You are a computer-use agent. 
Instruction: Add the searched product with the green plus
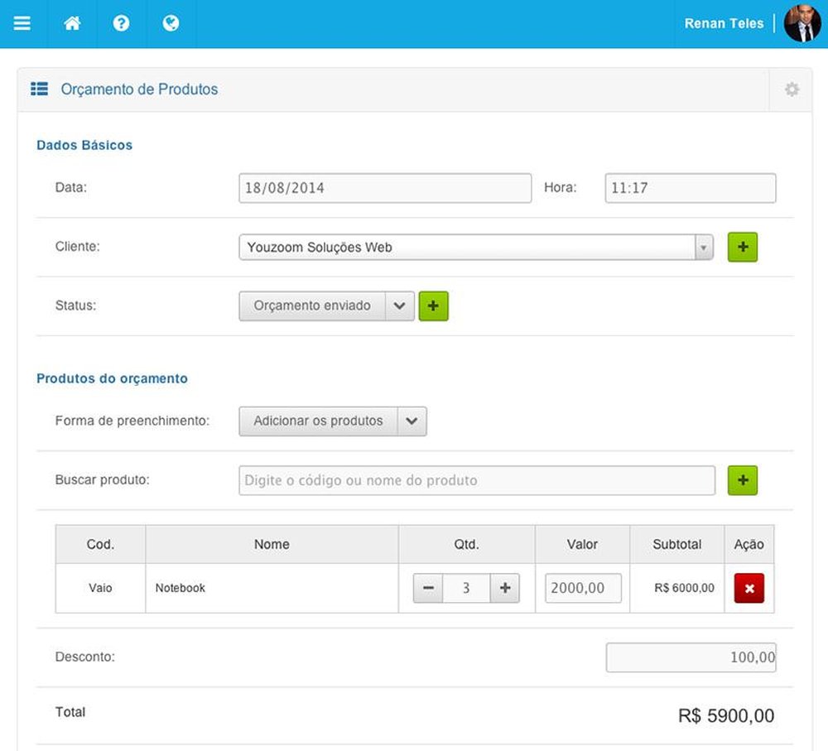[x=742, y=480]
